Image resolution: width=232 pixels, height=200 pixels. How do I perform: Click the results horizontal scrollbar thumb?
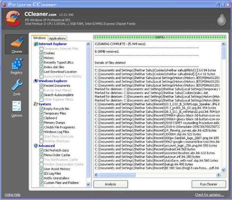(x=117, y=175)
